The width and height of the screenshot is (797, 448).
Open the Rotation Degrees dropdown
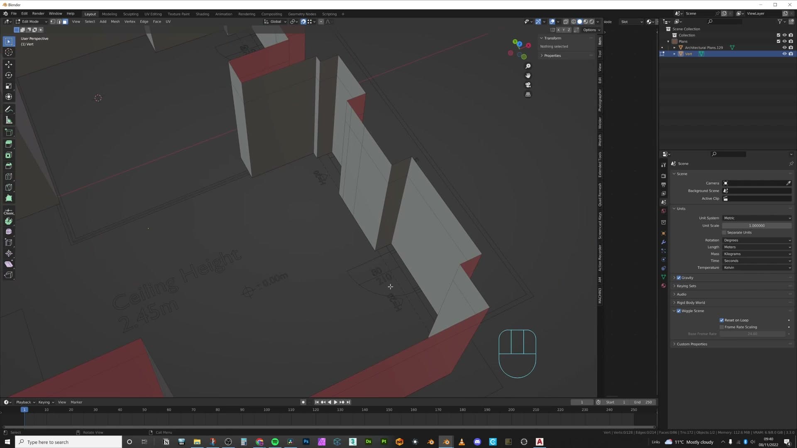click(x=757, y=240)
